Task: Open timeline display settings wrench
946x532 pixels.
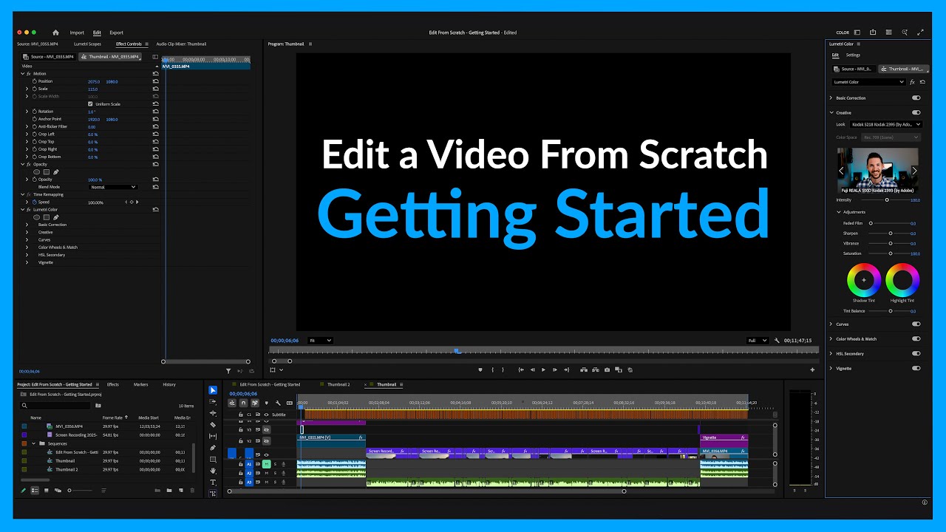Action: click(x=278, y=403)
